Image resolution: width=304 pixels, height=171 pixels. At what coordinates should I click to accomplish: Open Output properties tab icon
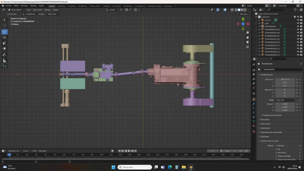click(x=254, y=74)
